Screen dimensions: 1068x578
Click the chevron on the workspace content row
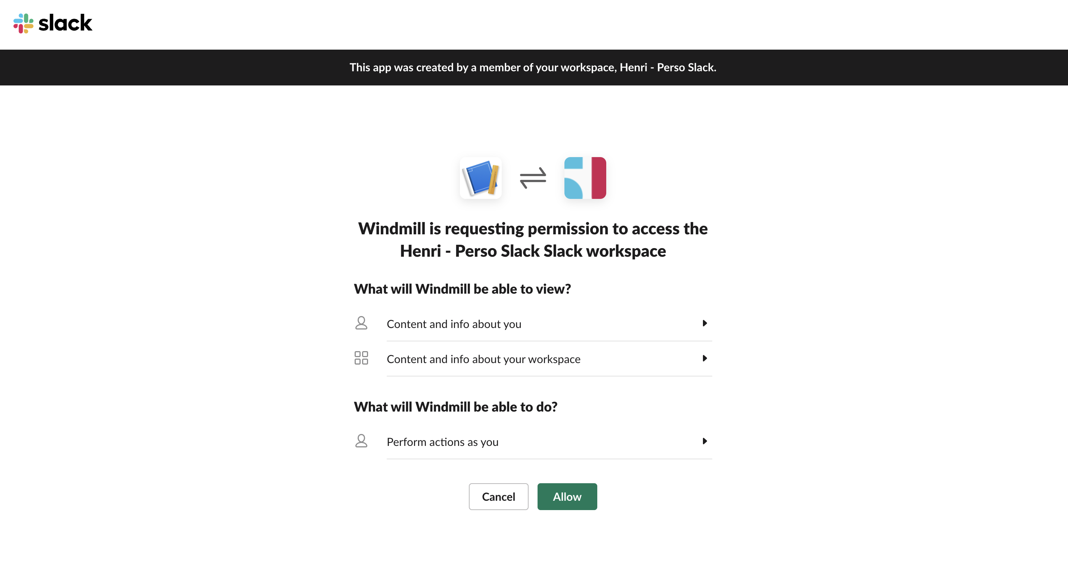point(705,358)
